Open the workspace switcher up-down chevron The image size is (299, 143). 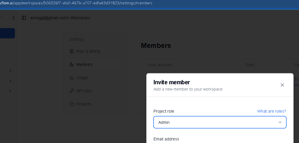13,18
